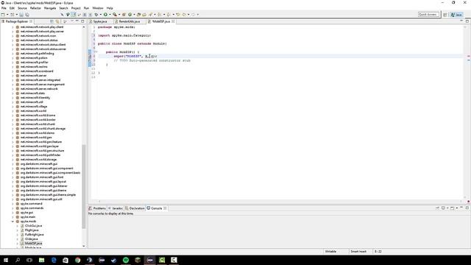Open the Source menu

tap(22, 8)
